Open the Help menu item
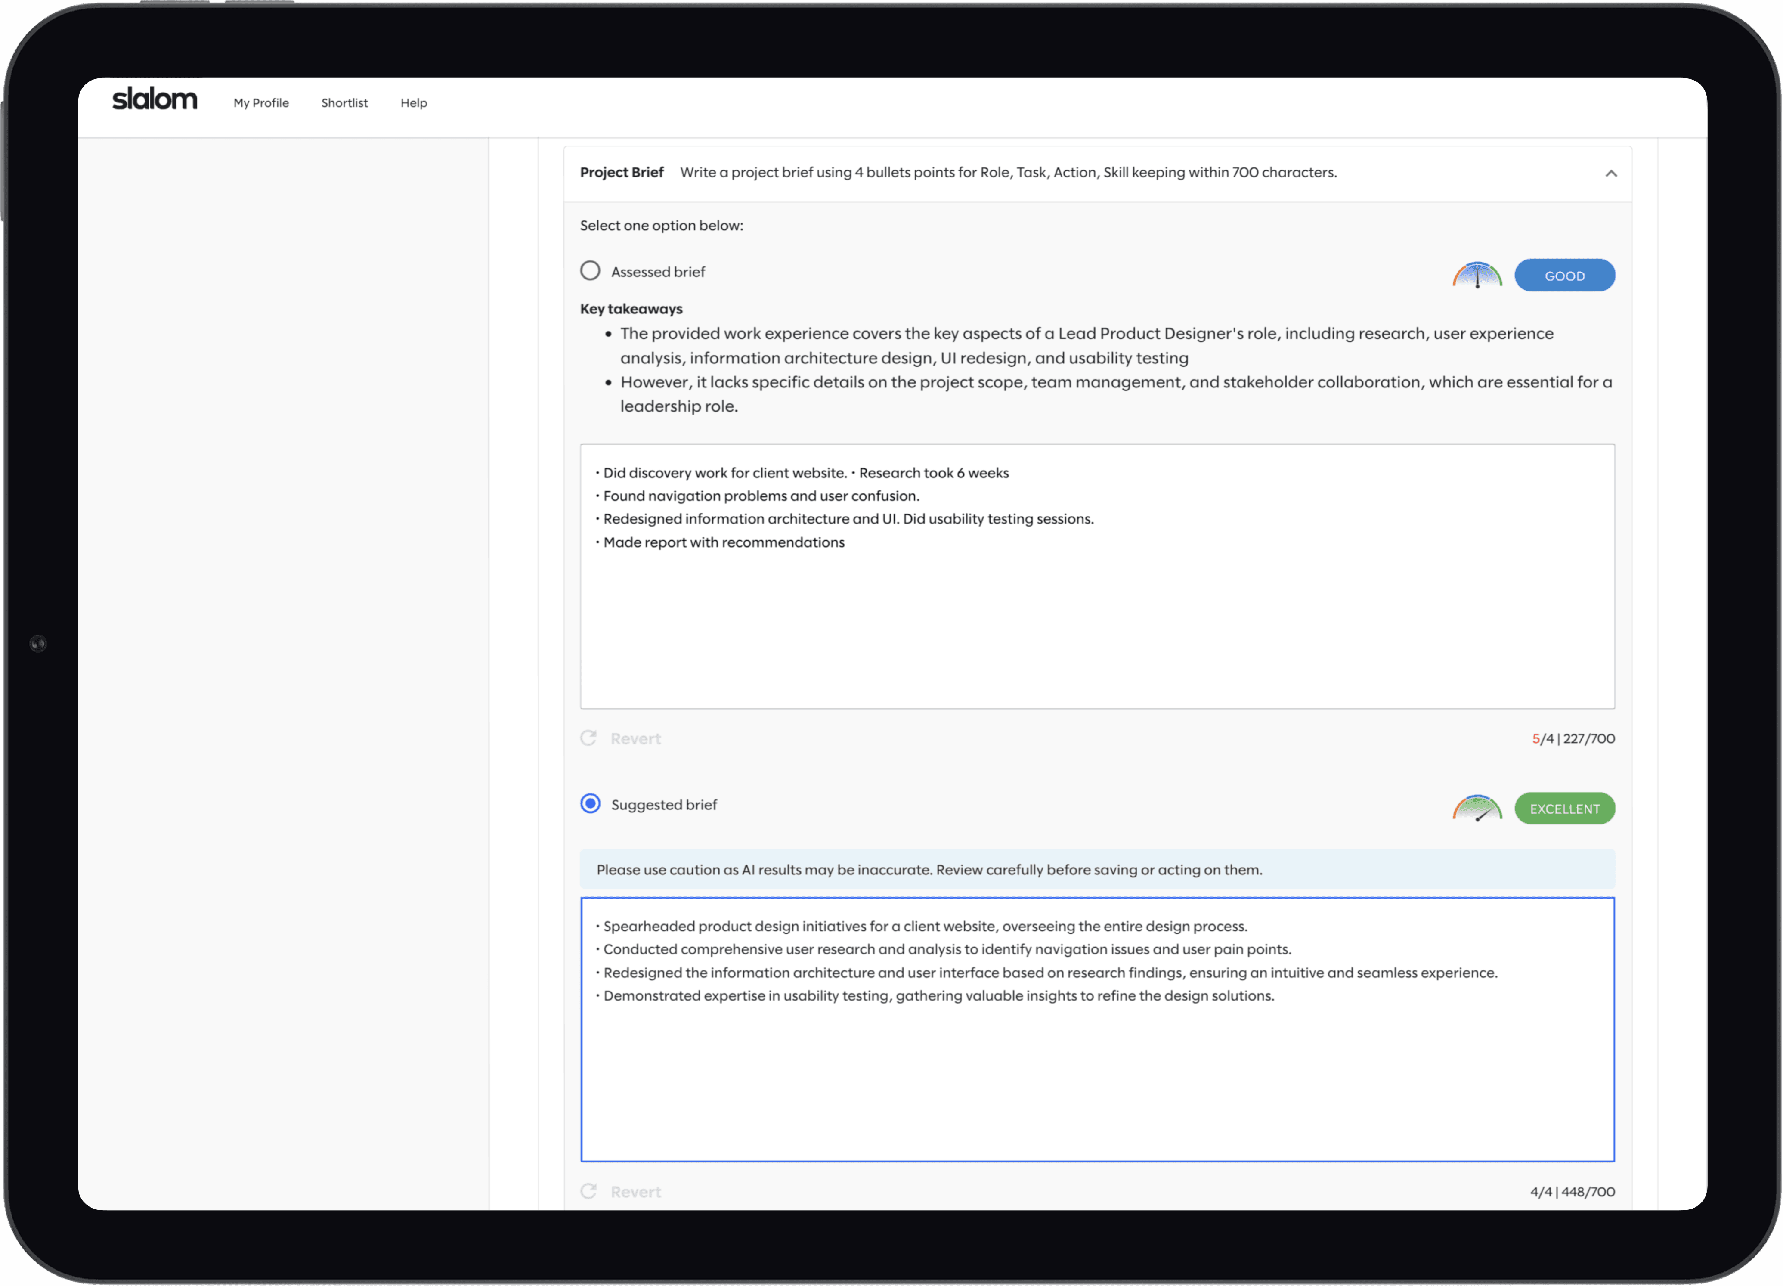 [414, 103]
